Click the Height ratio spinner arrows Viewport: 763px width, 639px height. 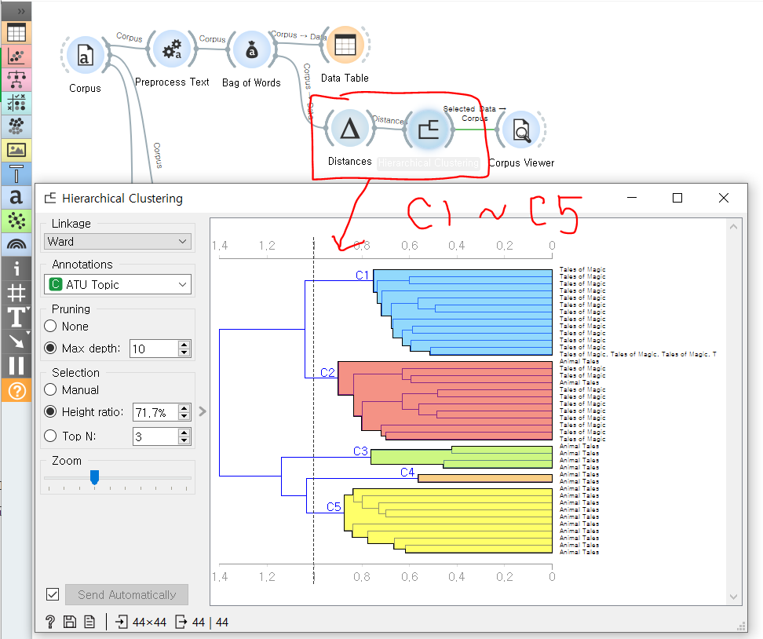coord(184,412)
